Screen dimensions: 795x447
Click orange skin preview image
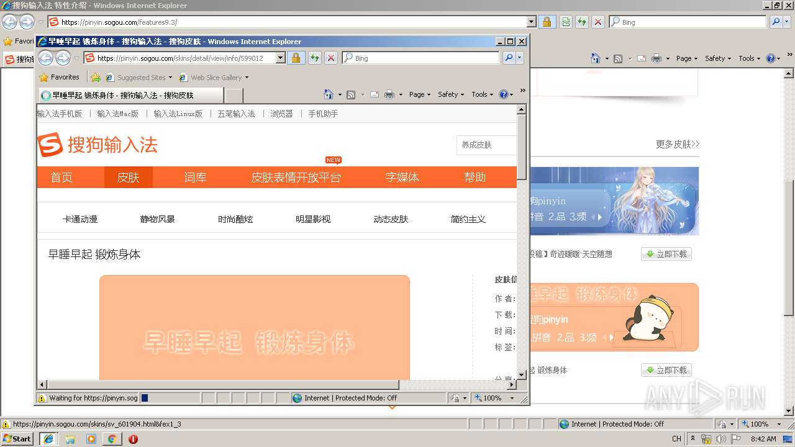(255, 327)
